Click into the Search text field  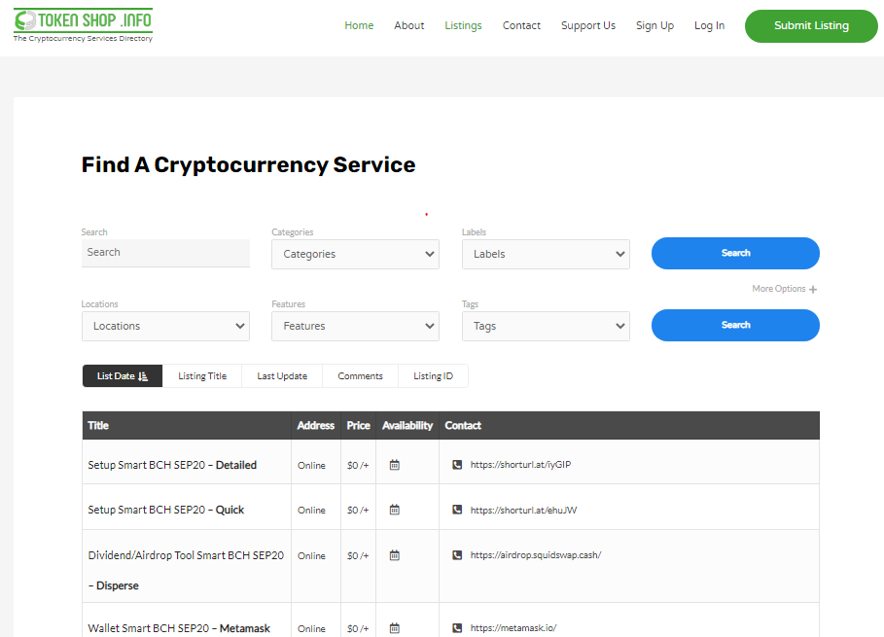point(165,253)
